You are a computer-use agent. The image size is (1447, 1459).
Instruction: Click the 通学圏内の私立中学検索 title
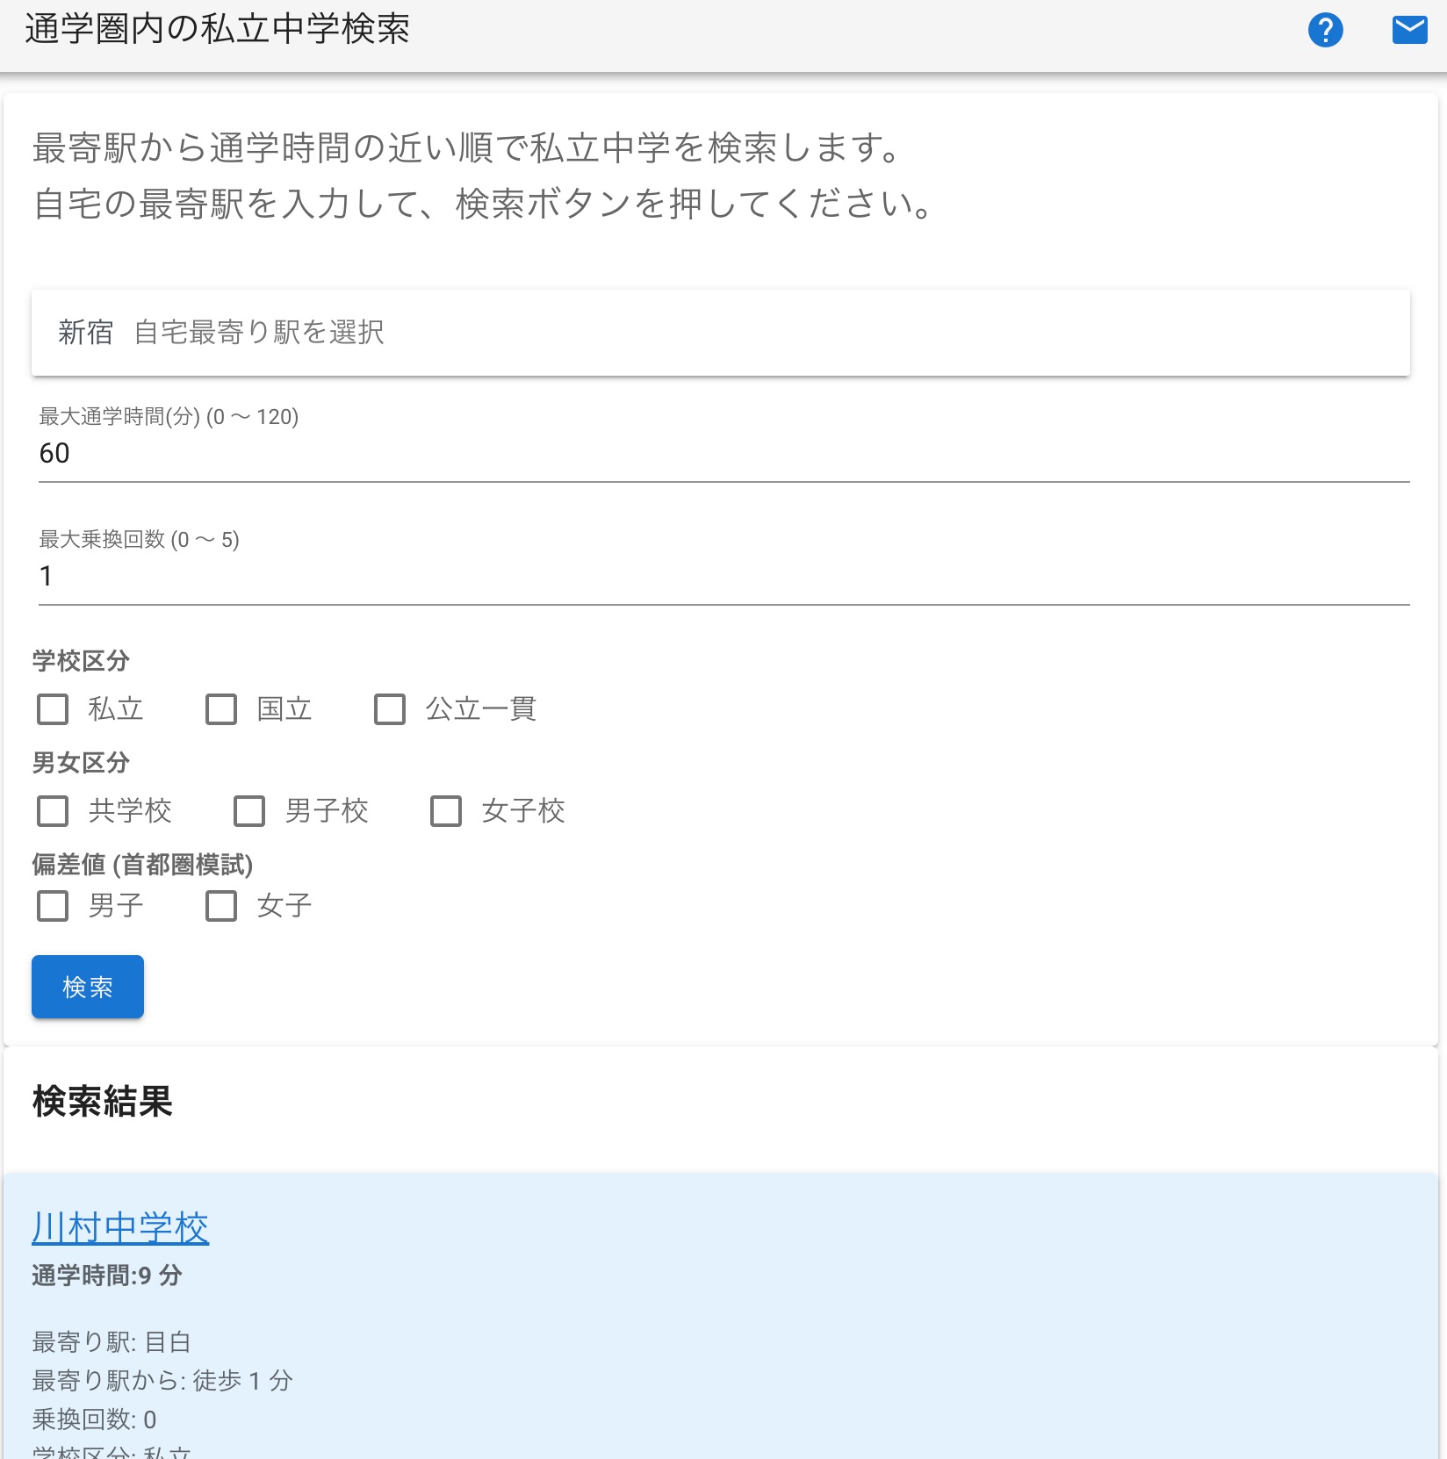click(218, 29)
